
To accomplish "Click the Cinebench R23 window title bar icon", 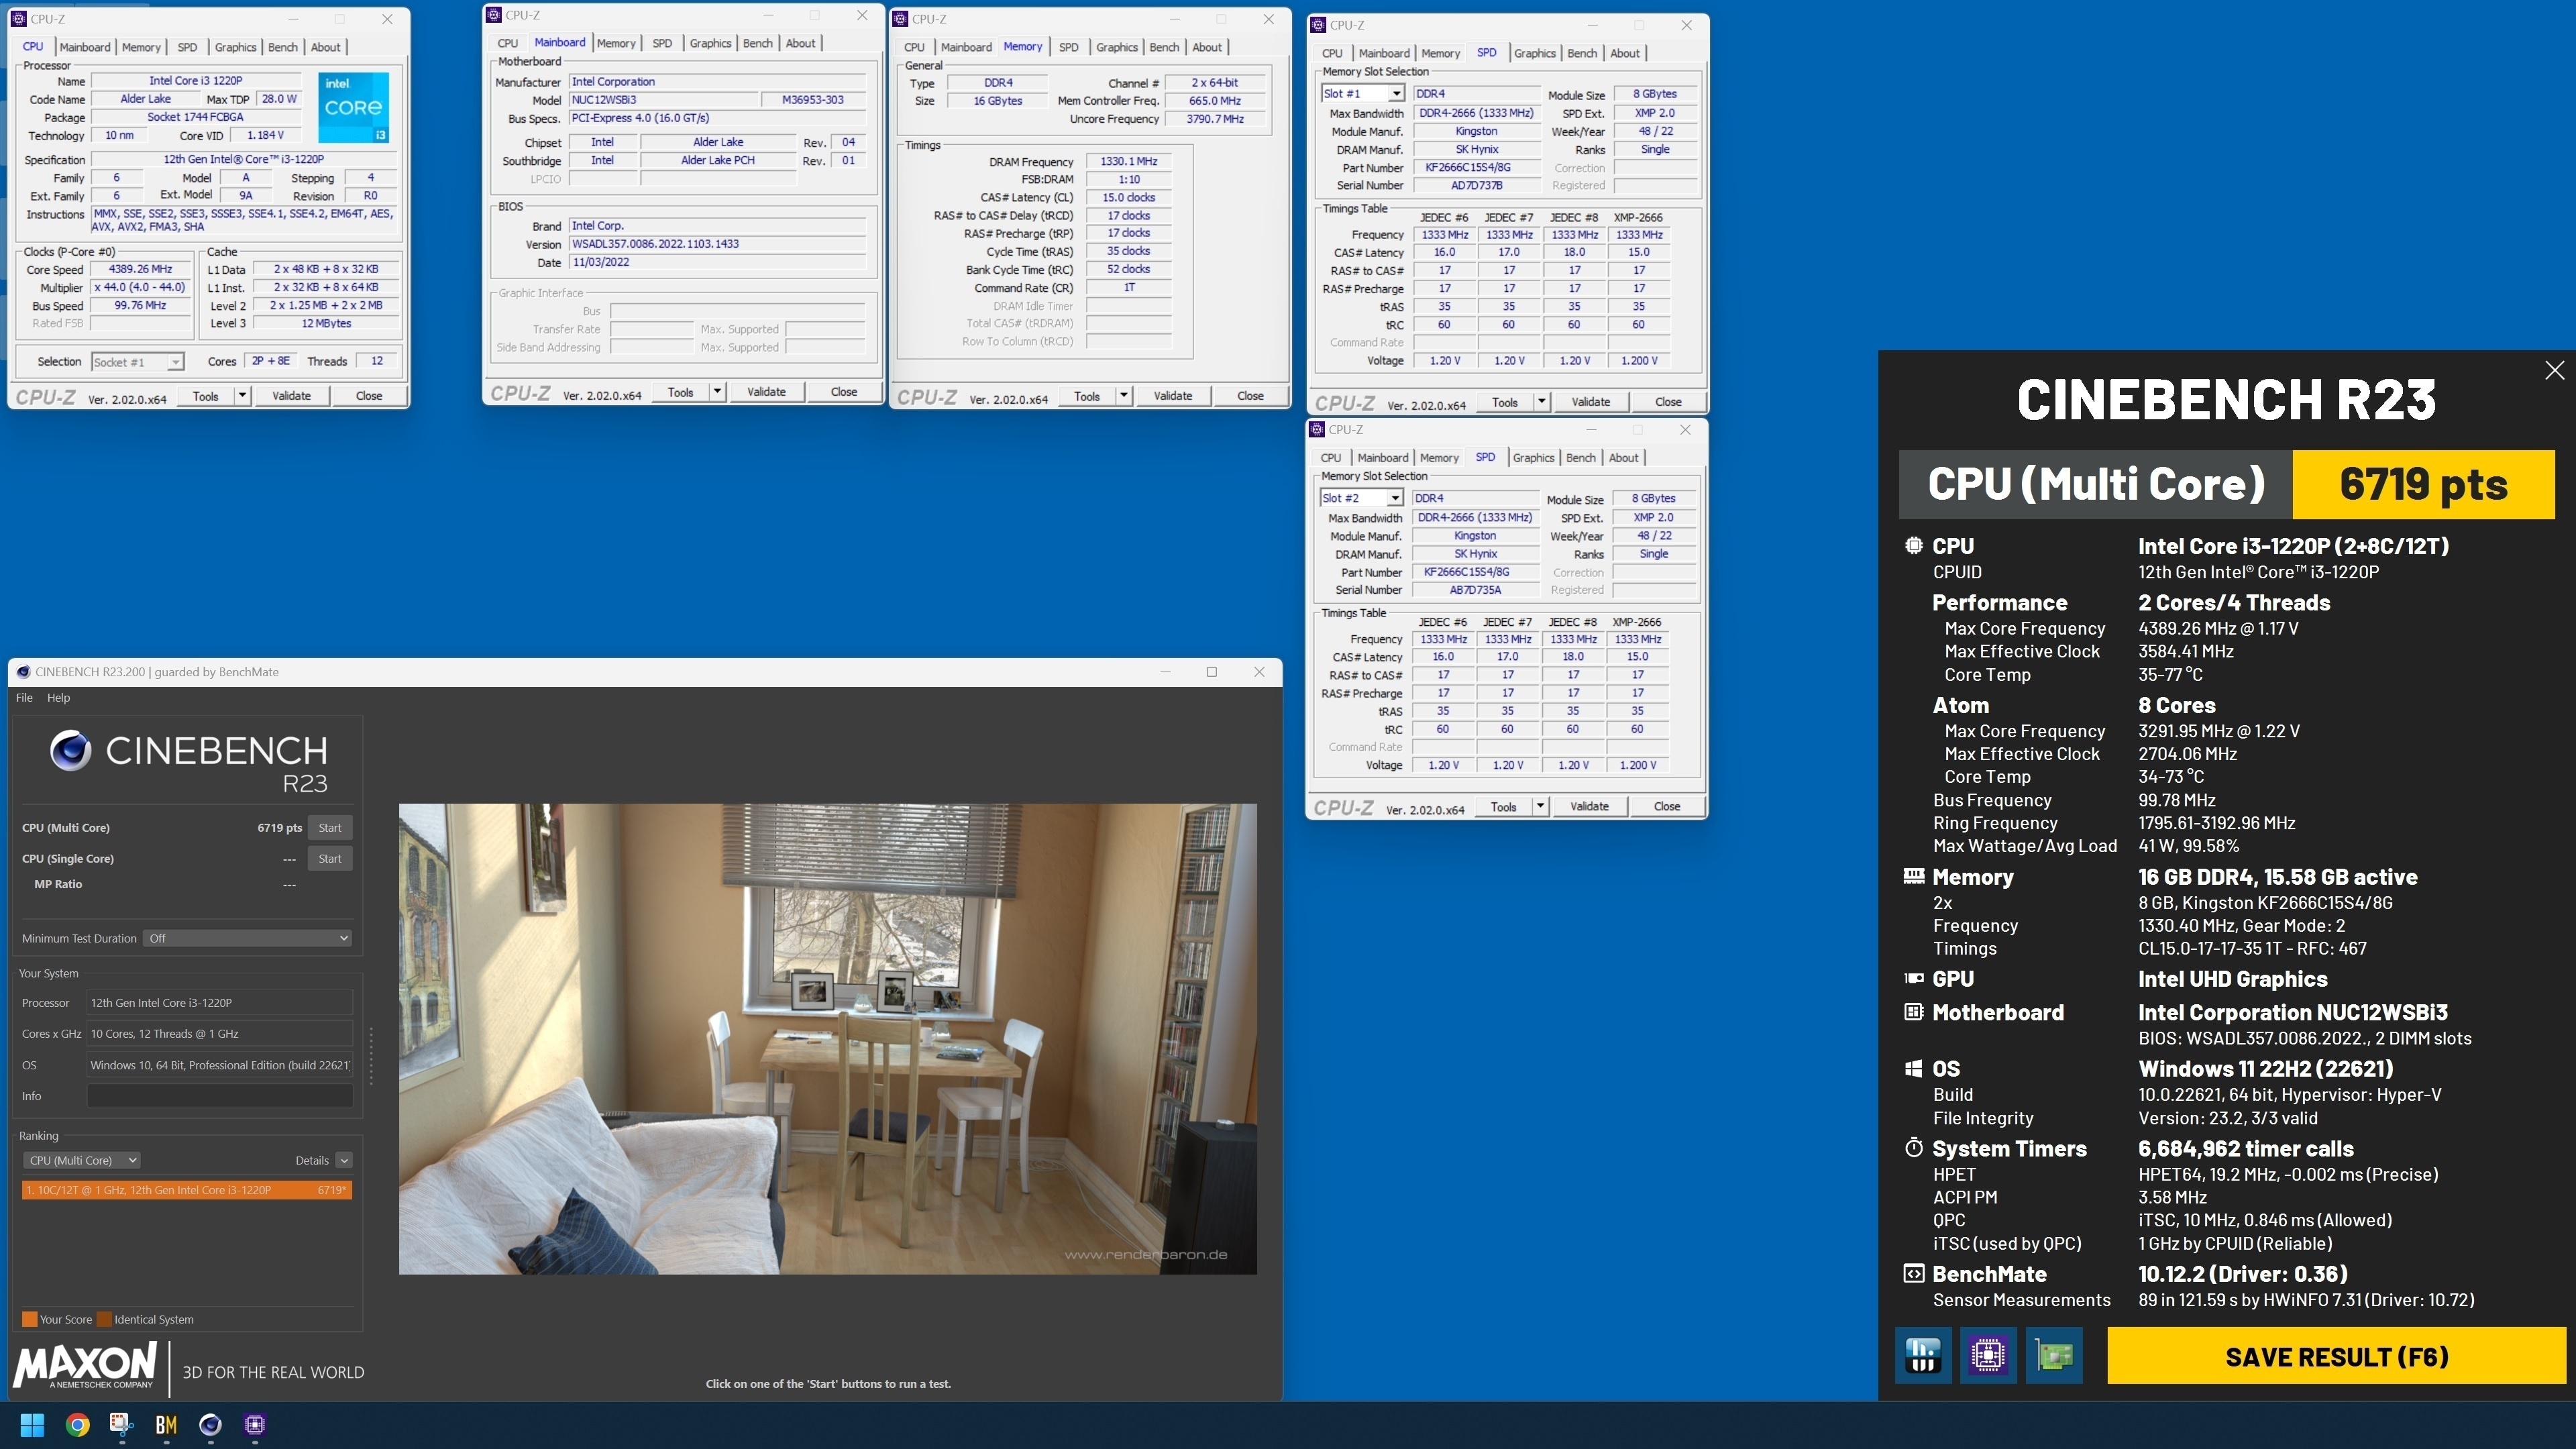I will (x=23, y=672).
